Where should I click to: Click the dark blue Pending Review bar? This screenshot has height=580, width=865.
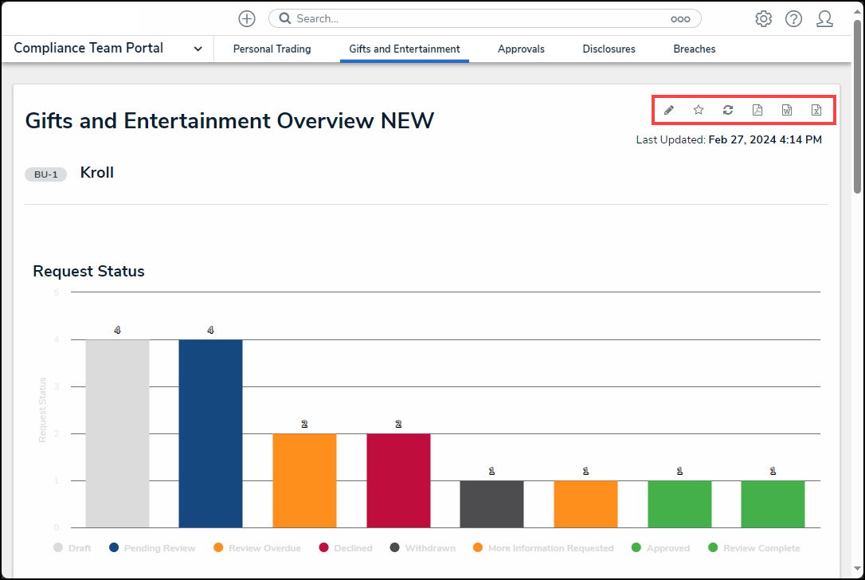[210, 433]
